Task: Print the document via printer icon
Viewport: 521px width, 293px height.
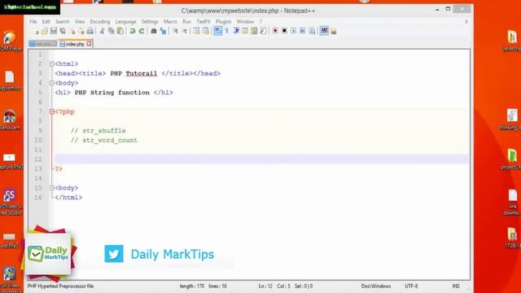Action: pyautogui.click(x=90, y=31)
